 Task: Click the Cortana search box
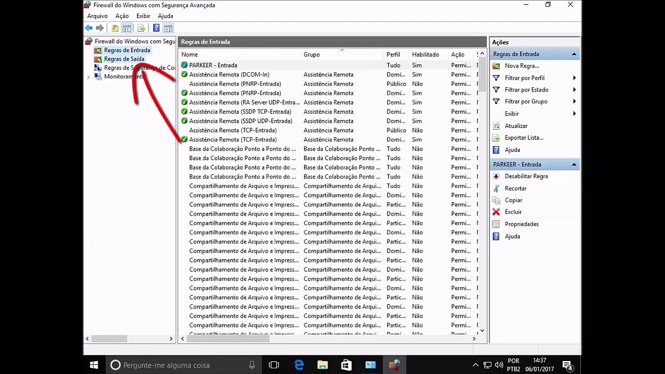(184, 365)
